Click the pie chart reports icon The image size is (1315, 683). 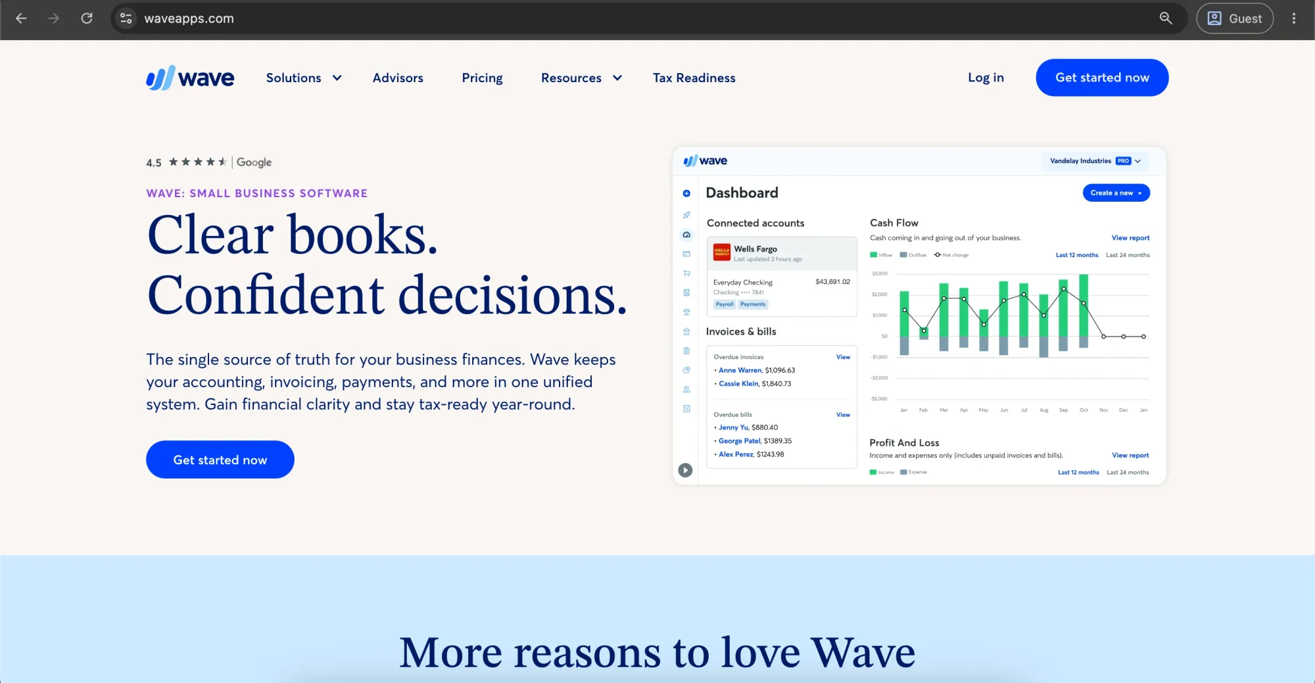tap(686, 370)
